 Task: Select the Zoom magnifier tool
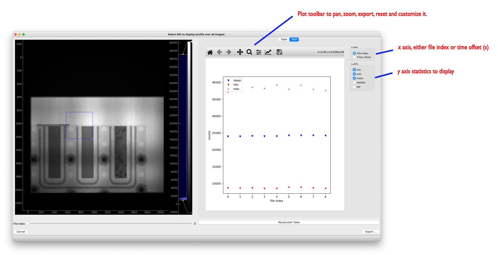tap(249, 52)
